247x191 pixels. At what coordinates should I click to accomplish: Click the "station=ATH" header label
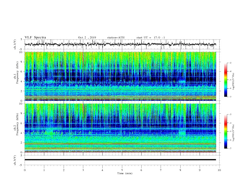tap(116, 37)
